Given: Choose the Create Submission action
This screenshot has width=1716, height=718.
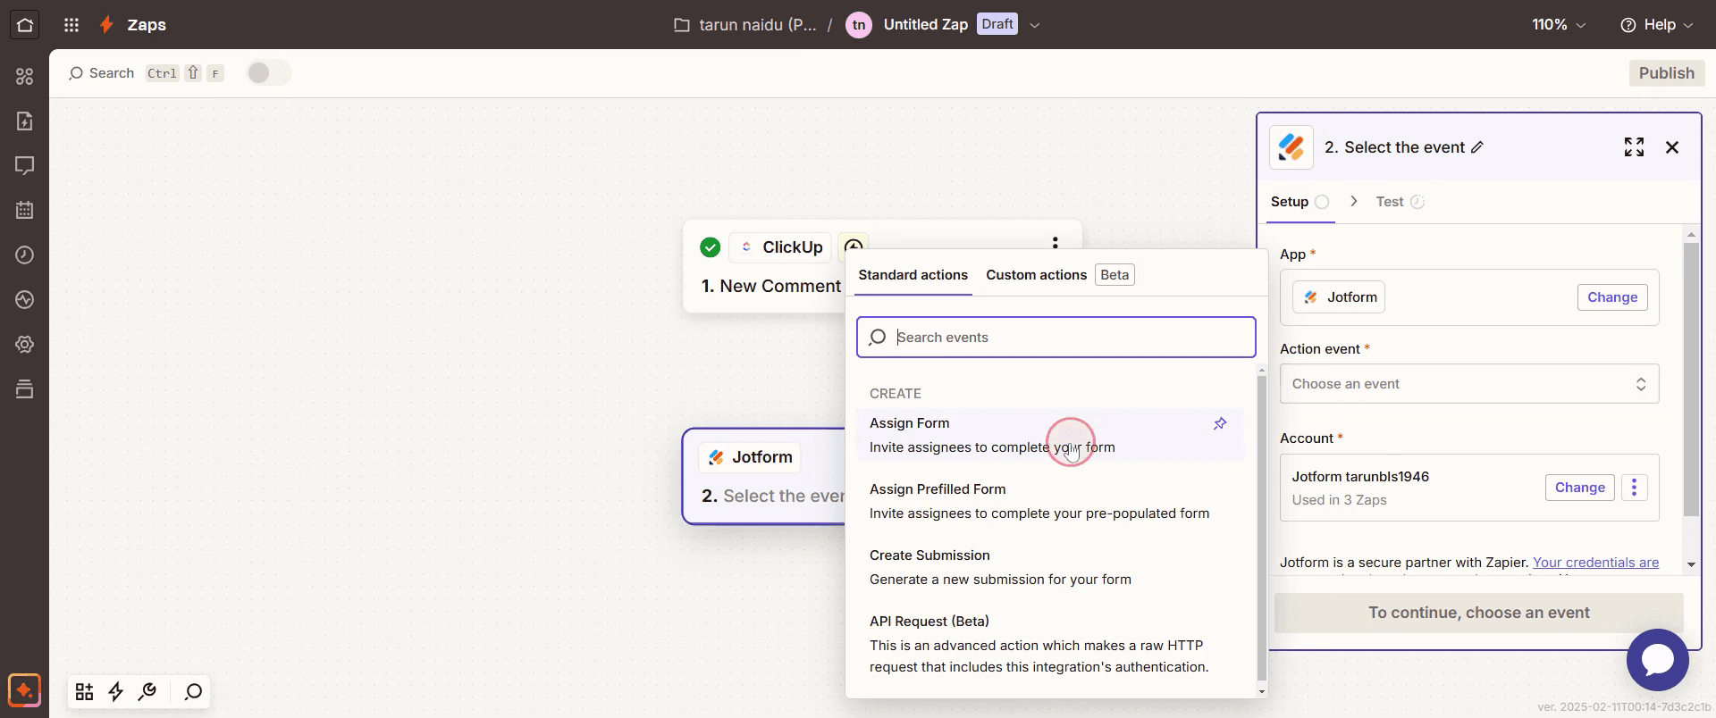Looking at the screenshot, I should pyautogui.click(x=1050, y=567).
